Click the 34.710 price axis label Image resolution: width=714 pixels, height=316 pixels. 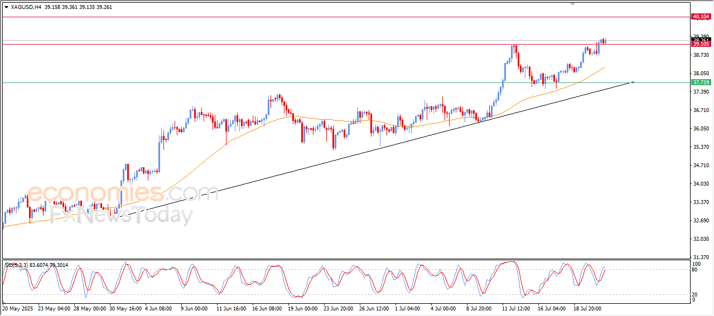700,165
